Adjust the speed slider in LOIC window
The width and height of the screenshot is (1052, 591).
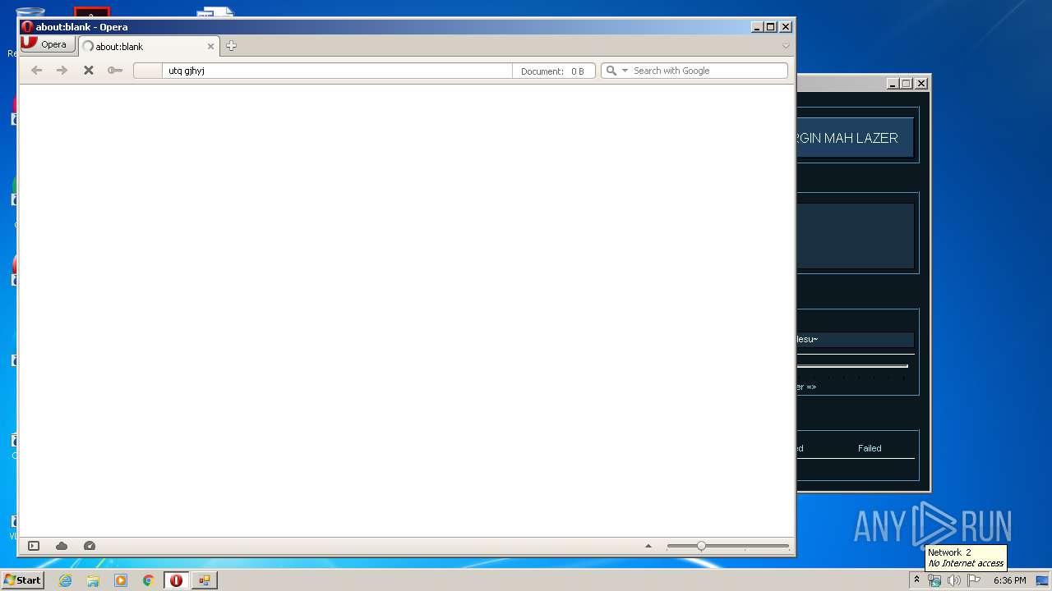click(852, 366)
